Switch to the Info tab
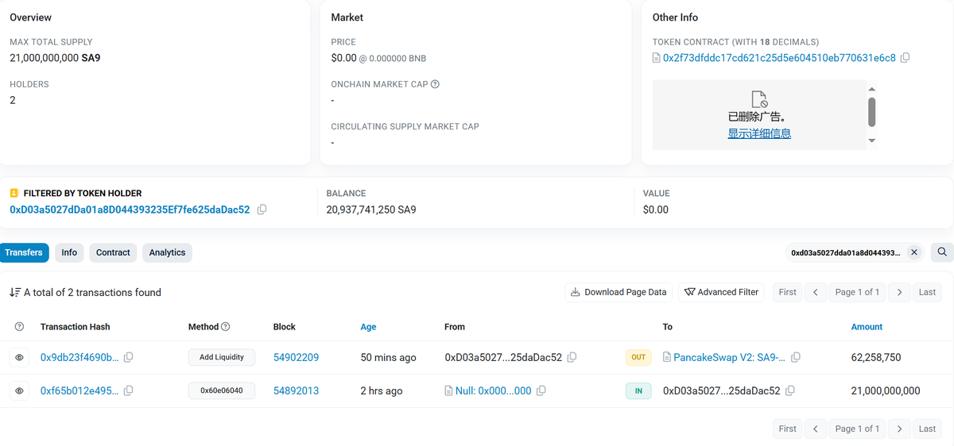The width and height of the screenshot is (954, 446). tap(69, 252)
